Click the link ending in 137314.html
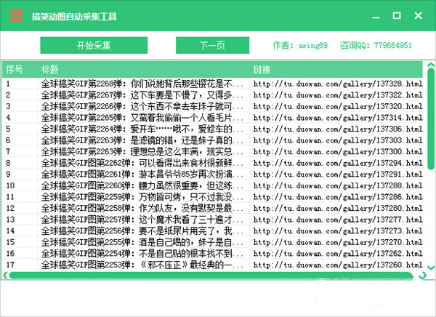The image size is (436, 317). [x=338, y=118]
